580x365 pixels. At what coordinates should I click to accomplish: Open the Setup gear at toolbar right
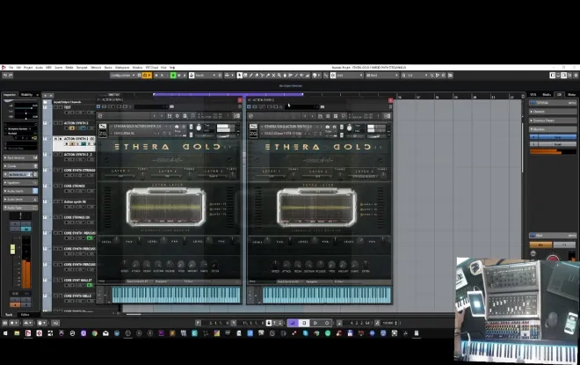tap(576, 75)
